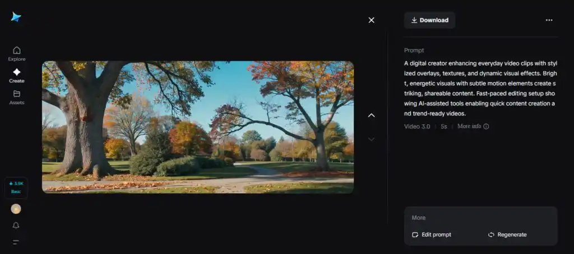
Task: Click the app logo in the sidebar
Action: (16, 17)
